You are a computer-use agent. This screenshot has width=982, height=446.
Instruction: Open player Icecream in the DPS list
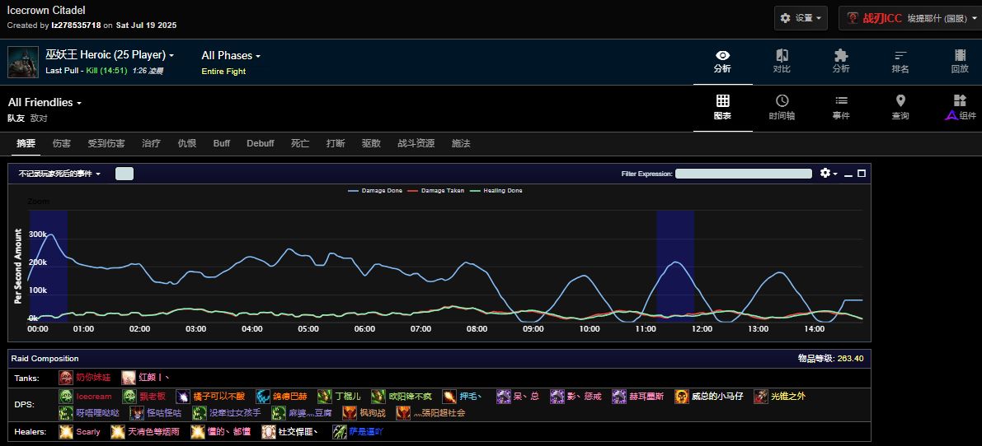(x=92, y=397)
